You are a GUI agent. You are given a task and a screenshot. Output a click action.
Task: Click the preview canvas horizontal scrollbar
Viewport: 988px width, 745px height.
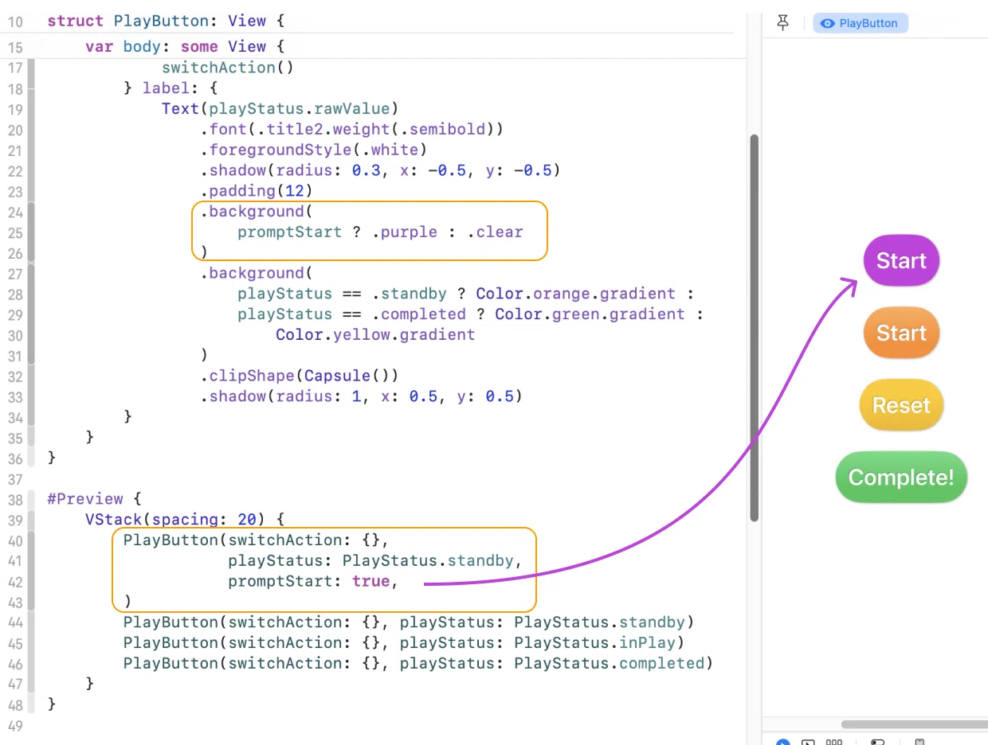click(x=914, y=724)
